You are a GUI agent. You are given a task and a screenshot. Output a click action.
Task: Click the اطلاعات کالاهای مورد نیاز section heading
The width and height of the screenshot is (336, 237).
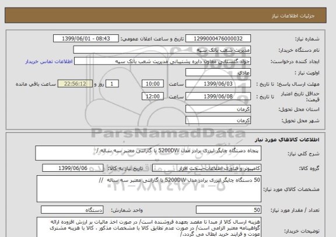click(x=287, y=140)
